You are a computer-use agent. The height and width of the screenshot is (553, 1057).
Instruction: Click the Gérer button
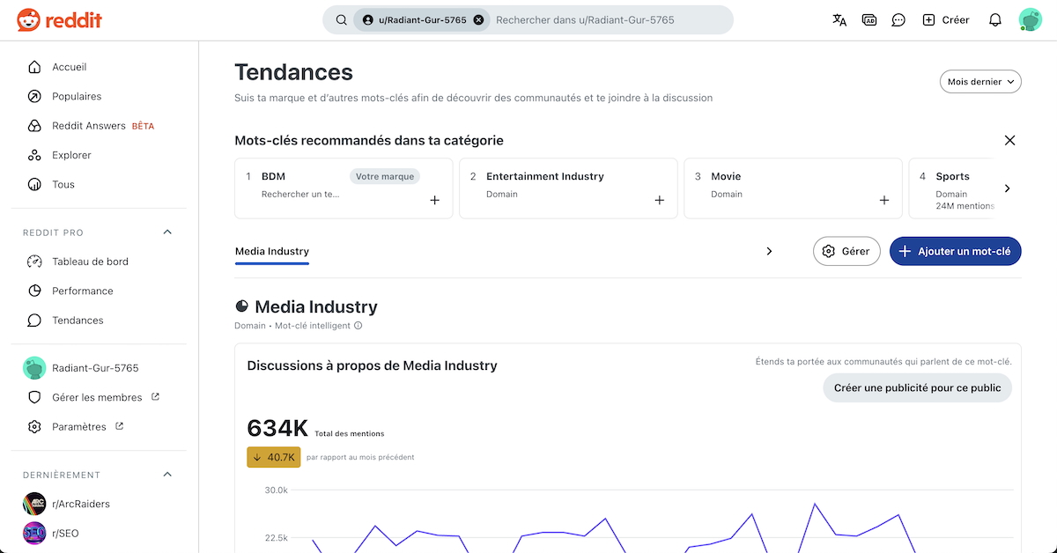[846, 251]
